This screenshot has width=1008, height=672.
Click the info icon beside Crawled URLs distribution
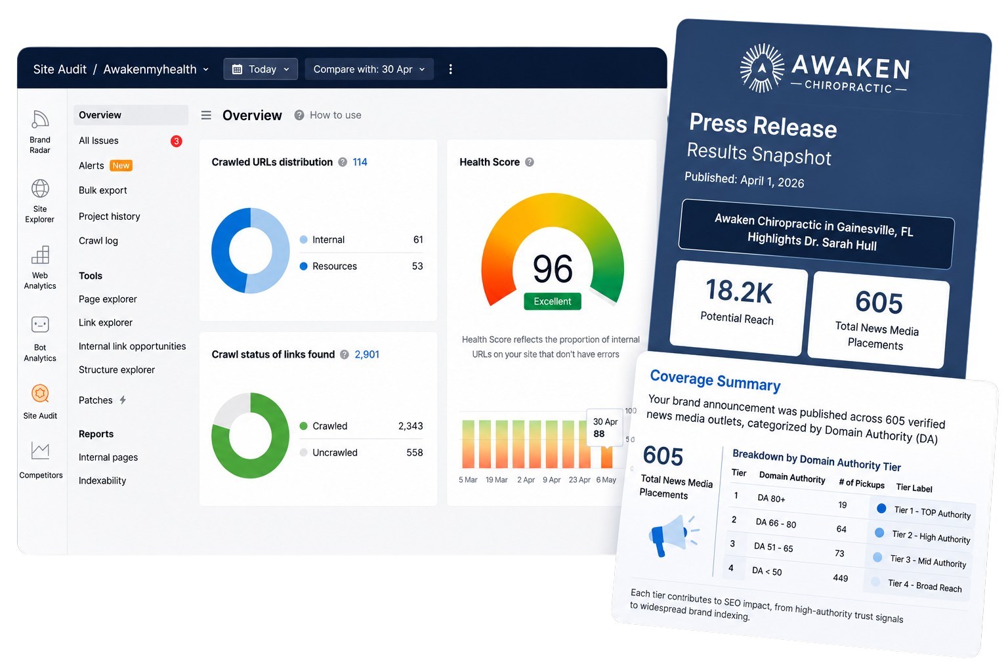click(343, 162)
